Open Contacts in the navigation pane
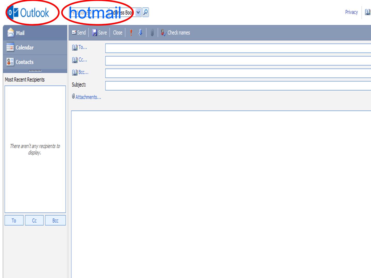The image size is (371, 278). coord(35,62)
